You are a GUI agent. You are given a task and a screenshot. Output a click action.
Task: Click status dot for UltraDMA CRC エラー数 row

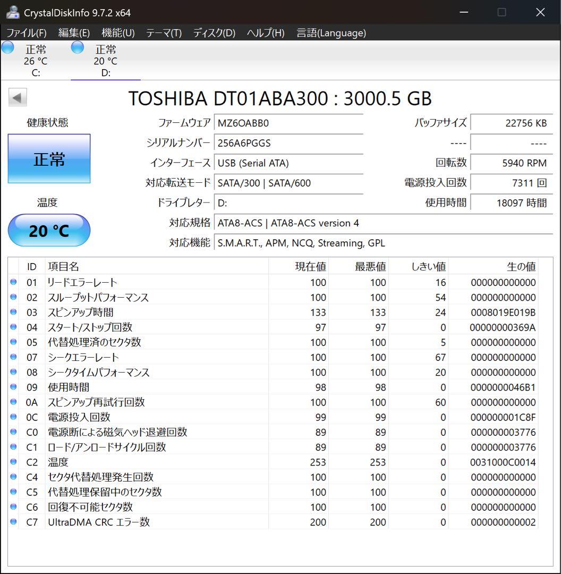point(13,522)
